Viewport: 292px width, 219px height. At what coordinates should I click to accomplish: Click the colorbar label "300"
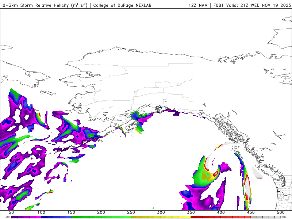(161, 212)
